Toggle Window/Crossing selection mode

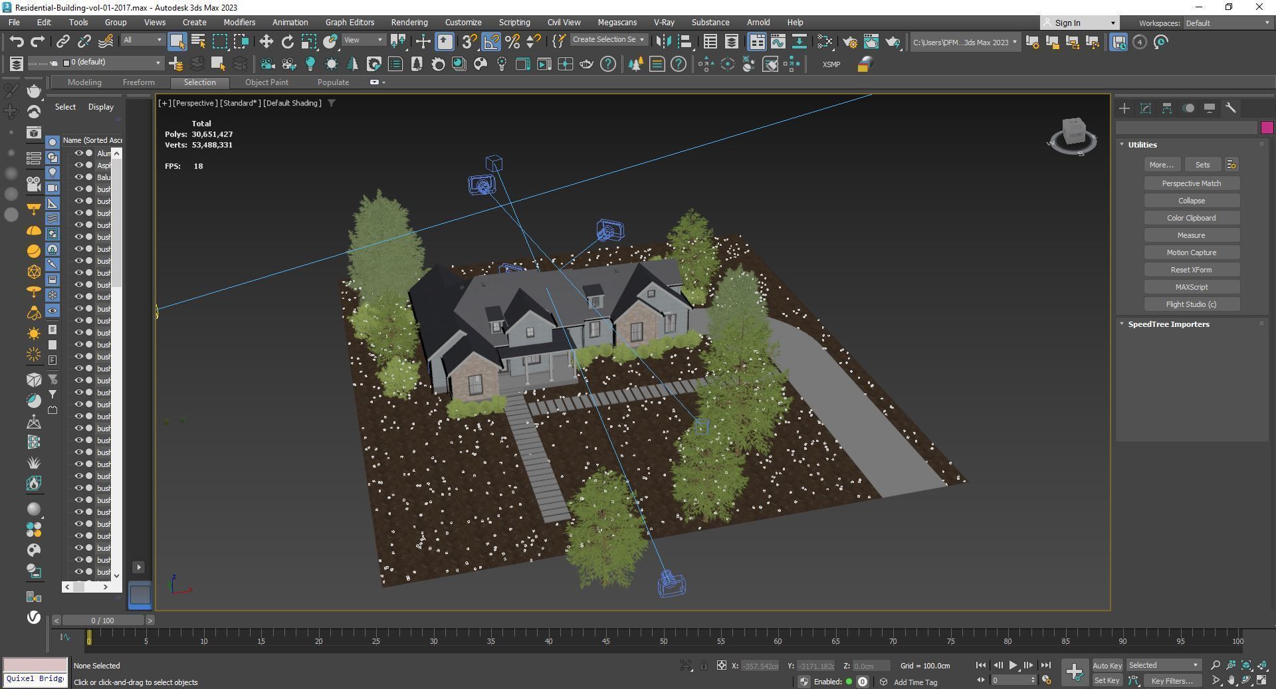241,42
